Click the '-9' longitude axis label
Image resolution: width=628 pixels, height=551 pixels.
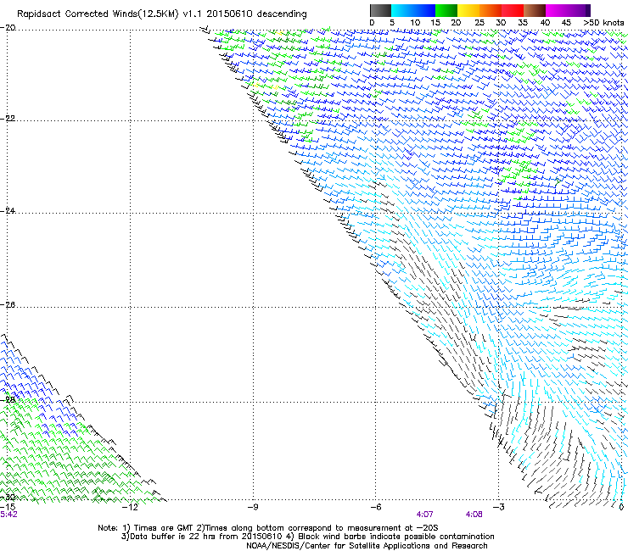pyautogui.click(x=253, y=507)
